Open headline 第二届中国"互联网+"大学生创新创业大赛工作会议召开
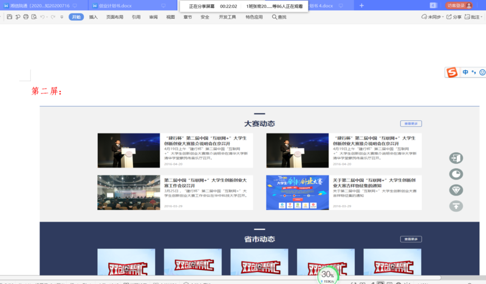Screen dimensions: 486x284 (x=205, y=183)
